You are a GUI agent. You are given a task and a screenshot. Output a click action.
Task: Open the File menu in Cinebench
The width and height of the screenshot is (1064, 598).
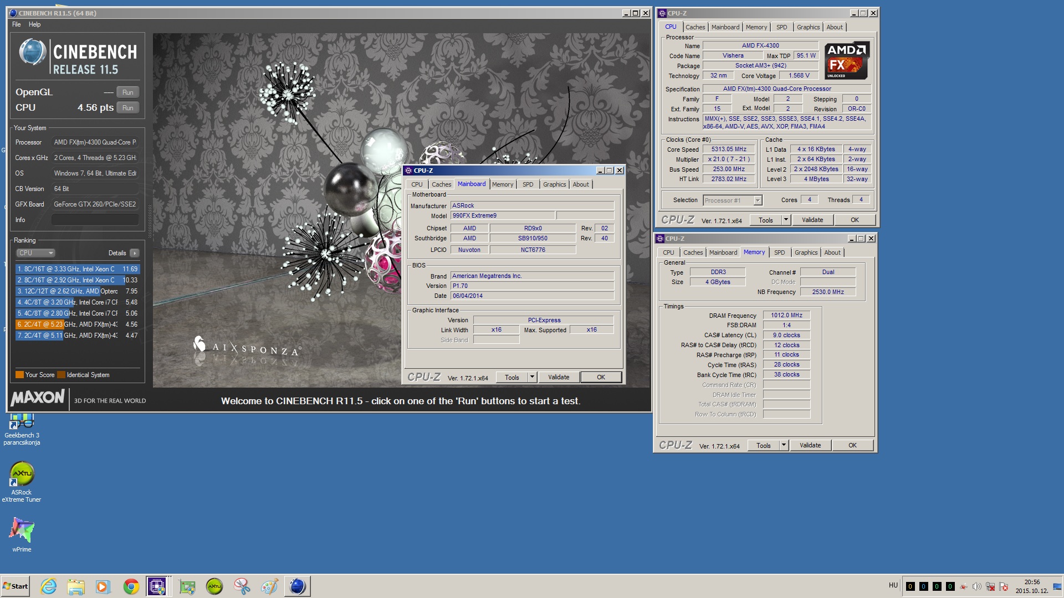[17, 24]
